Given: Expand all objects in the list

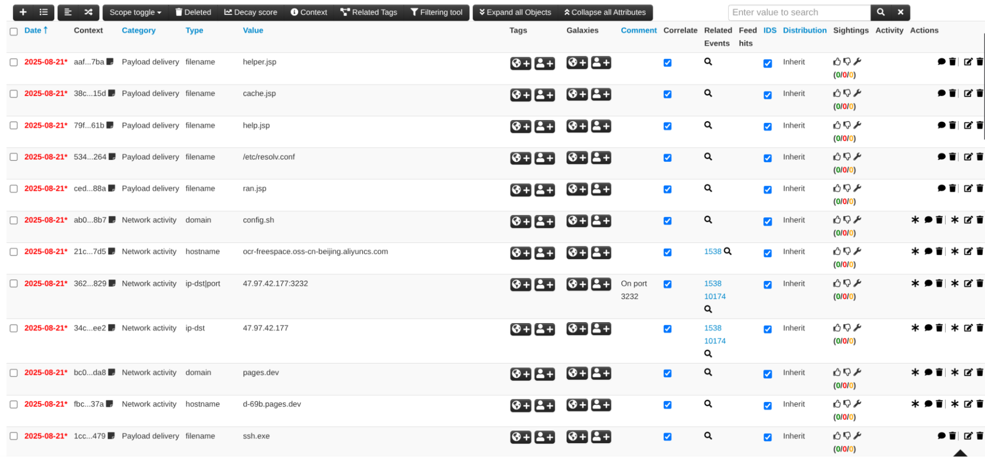Looking at the screenshot, I should (x=515, y=12).
